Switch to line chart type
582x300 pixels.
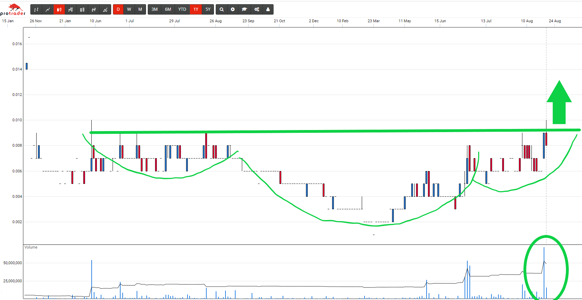click(48, 9)
